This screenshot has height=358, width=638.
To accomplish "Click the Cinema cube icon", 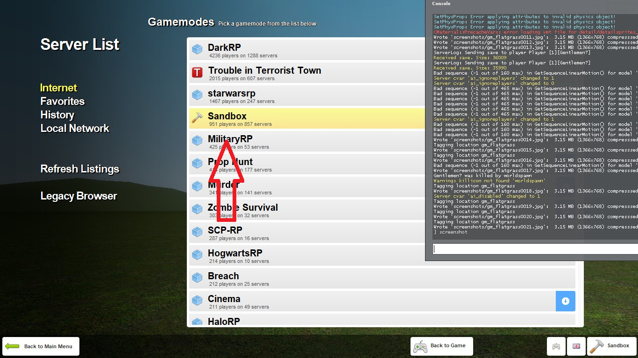I will coord(197,301).
